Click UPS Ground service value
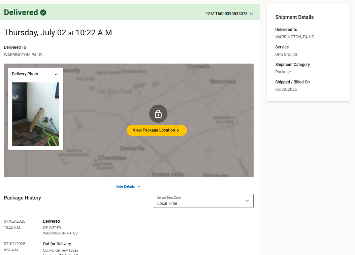 [286, 54]
